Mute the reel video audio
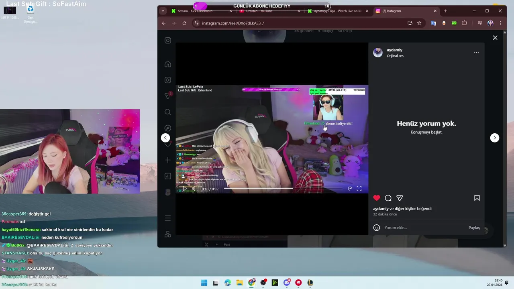This screenshot has width=514, height=289. tap(194, 189)
